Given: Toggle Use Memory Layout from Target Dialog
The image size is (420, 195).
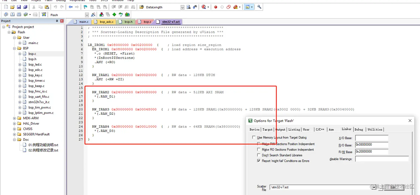Looking at the screenshot, I should (254, 137).
